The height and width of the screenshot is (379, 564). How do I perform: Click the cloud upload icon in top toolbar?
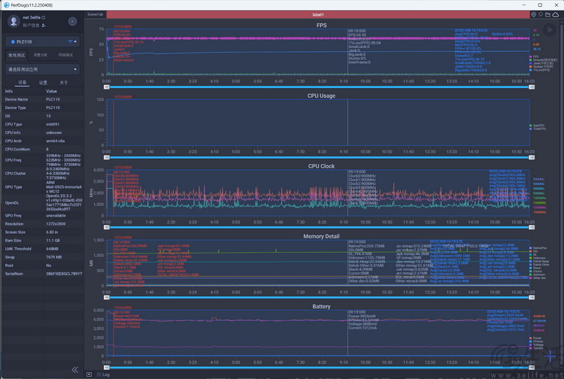[x=556, y=14]
